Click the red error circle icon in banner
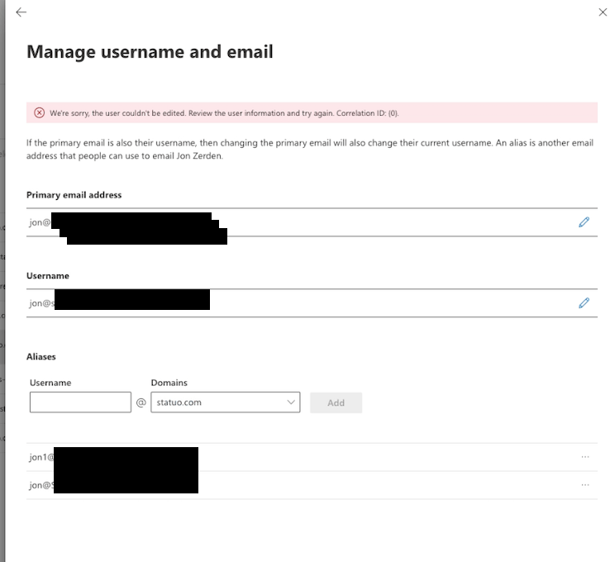The width and height of the screenshot is (610, 562). (40, 112)
